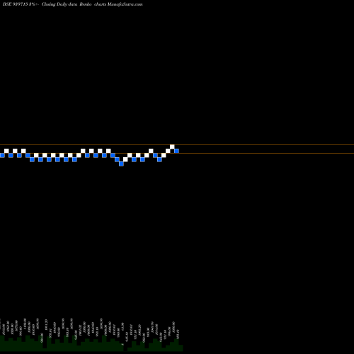Select the highest white Renko brick
354x354 pixels.
coord(172,147)
